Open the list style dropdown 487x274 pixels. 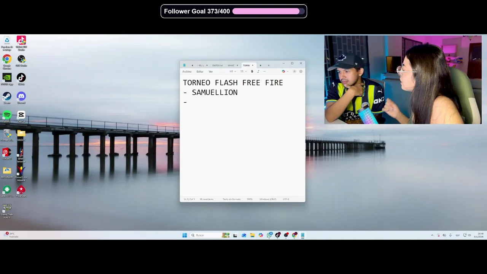click(243, 72)
